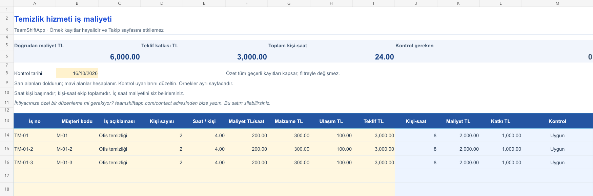Click the 'Müşteri kodu' table header

pyautogui.click(x=77, y=121)
